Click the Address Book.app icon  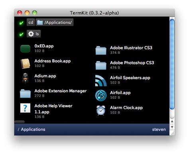(x=25, y=63)
